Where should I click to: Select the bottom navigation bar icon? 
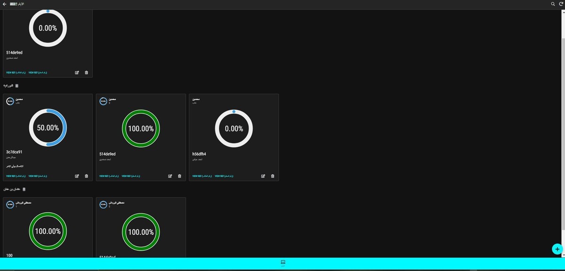283,263
